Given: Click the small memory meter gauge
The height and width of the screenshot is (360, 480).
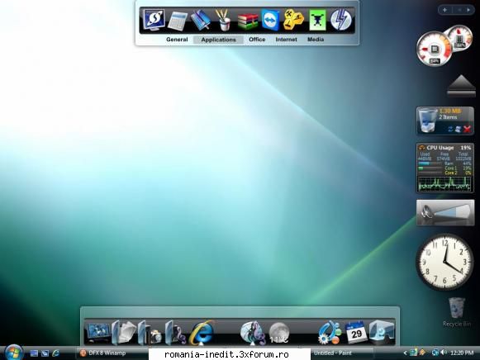Looking at the screenshot, I should [459, 39].
